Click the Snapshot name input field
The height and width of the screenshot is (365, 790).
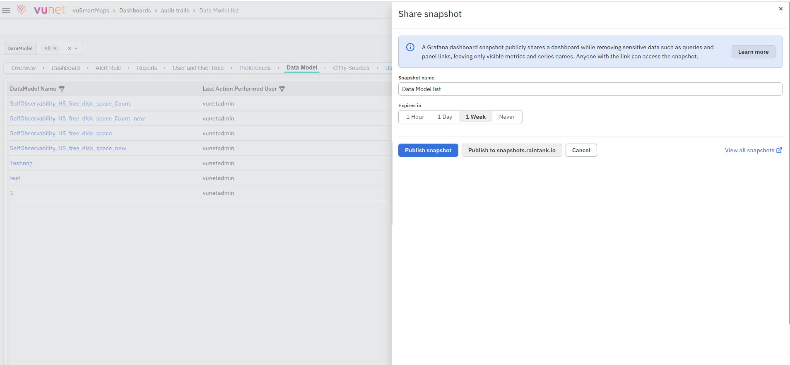(x=590, y=89)
